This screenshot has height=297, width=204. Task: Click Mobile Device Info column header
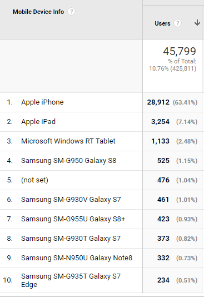pyautogui.click(x=38, y=12)
